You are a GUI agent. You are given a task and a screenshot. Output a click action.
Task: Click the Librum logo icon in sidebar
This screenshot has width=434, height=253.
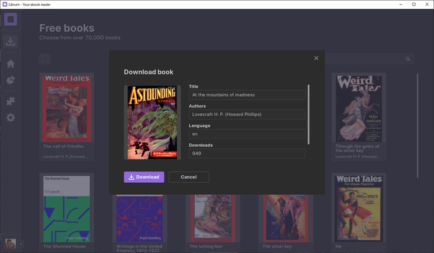click(11, 19)
